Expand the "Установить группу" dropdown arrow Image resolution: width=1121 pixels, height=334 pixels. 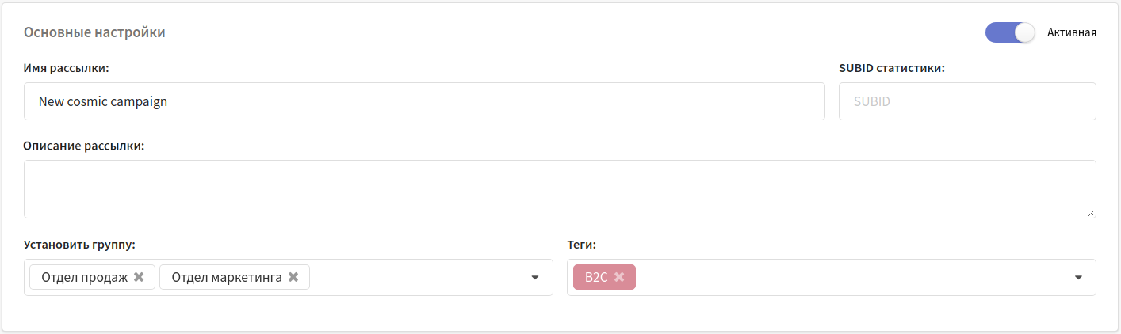click(x=535, y=278)
